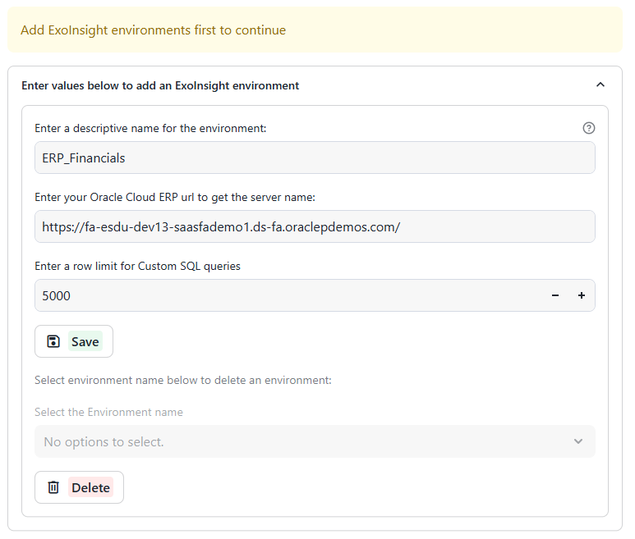Click label 'Enter a descriptive name for the environment:'

(x=150, y=128)
